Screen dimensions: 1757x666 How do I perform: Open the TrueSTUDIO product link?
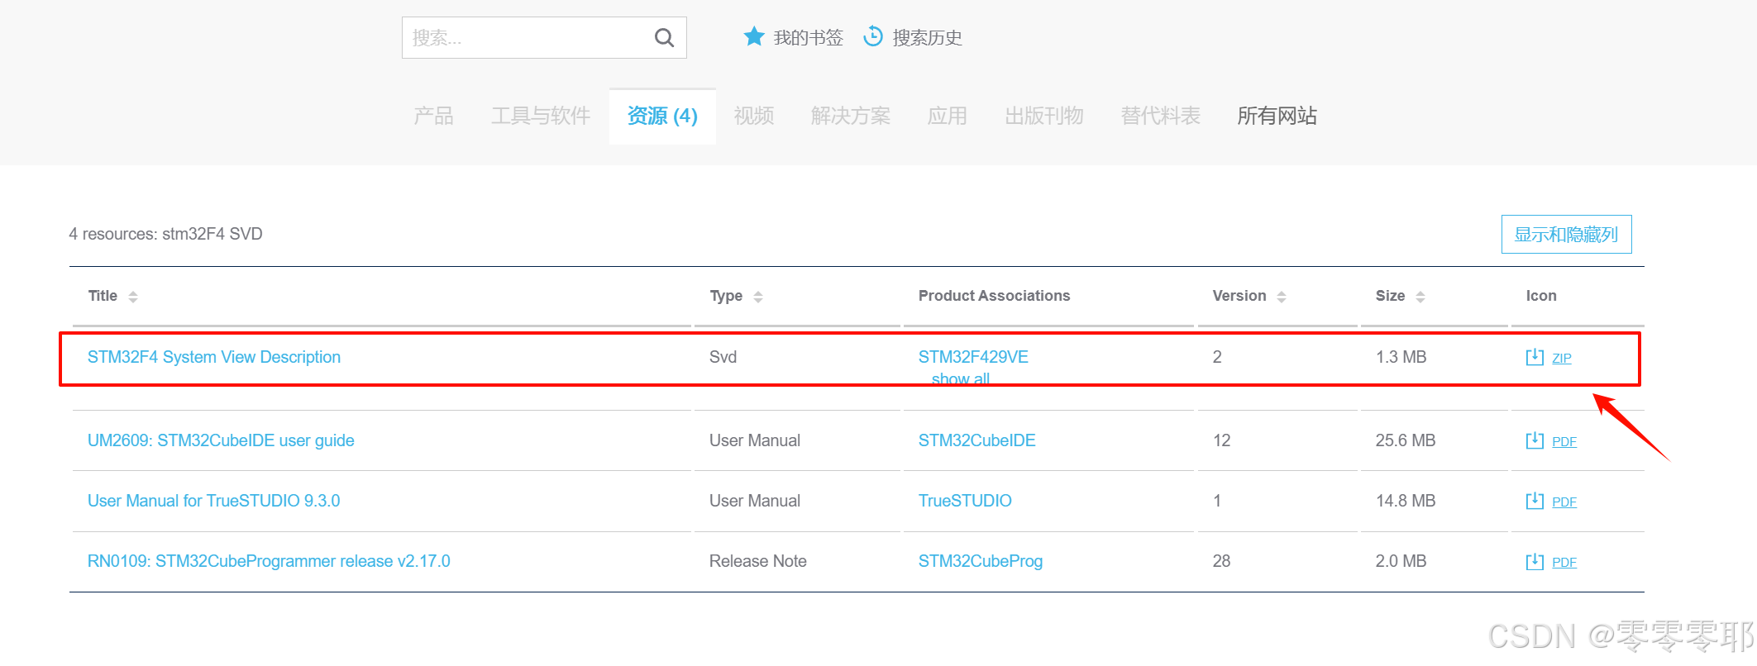965,501
